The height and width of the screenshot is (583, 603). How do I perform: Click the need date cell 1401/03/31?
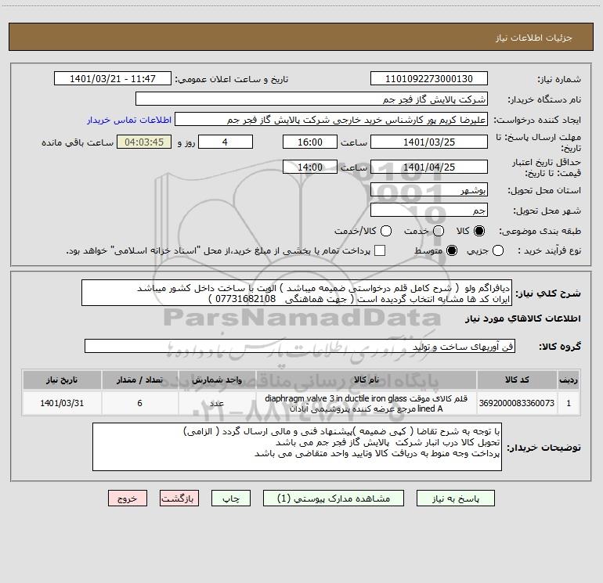tap(62, 403)
